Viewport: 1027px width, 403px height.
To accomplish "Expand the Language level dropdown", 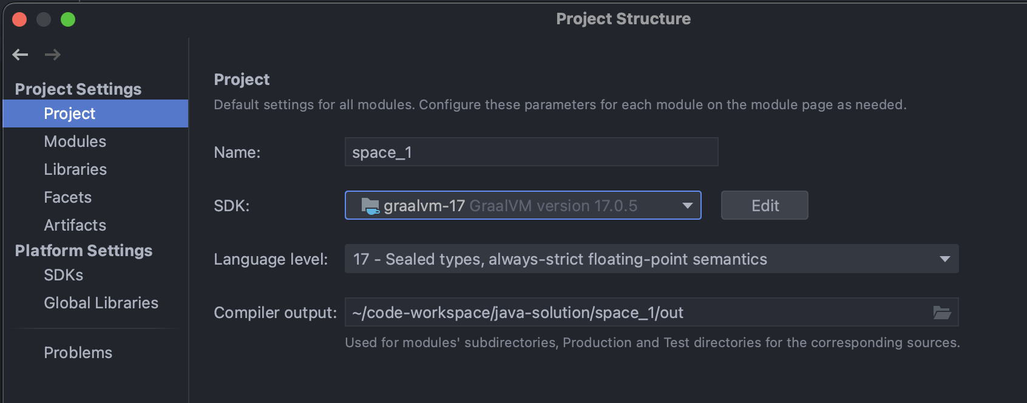I will pos(944,259).
